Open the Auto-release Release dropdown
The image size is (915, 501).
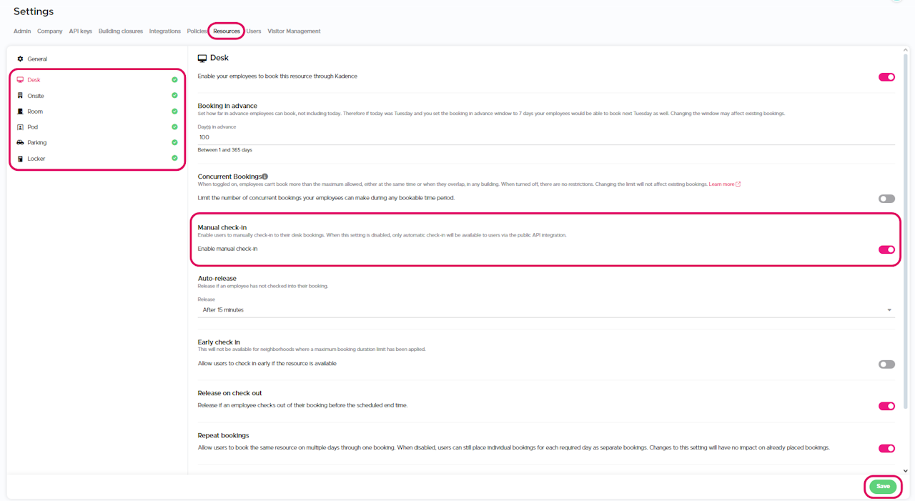click(546, 310)
